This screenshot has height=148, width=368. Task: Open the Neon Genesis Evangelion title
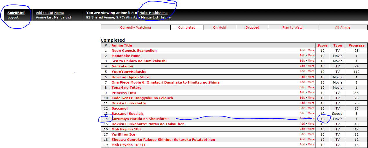pos(134,51)
